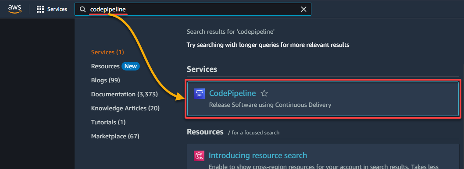Select Knowledge Articles (20) category

tap(125, 109)
